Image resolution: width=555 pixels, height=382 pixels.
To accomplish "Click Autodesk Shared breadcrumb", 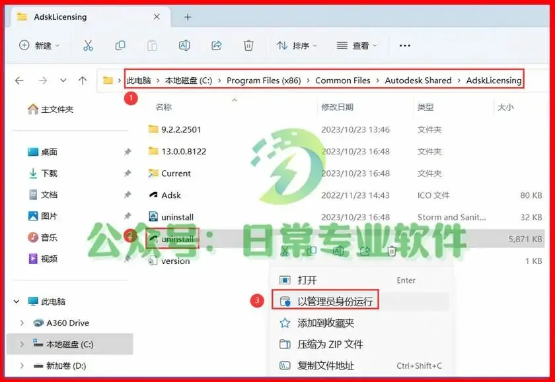I will click(418, 80).
